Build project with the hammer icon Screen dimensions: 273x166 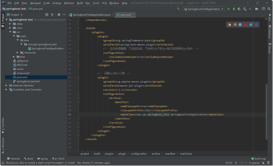(x=178, y=9)
